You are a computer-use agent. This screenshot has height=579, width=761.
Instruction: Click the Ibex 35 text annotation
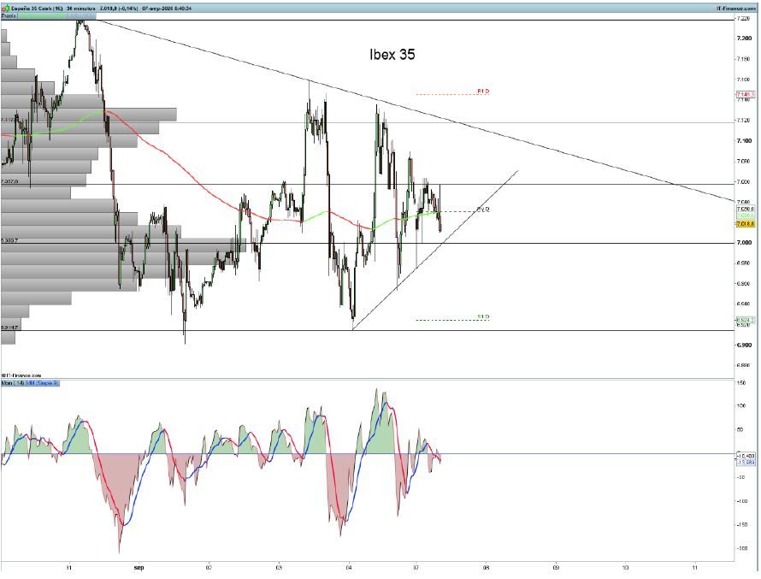[x=392, y=55]
